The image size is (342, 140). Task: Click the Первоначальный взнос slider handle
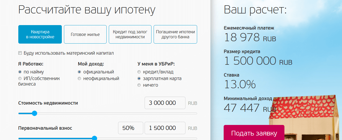tap(94, 138)
